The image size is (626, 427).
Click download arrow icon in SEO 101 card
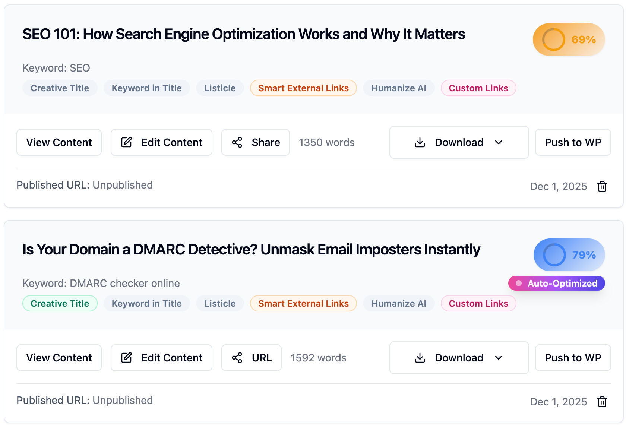[420, 142]
